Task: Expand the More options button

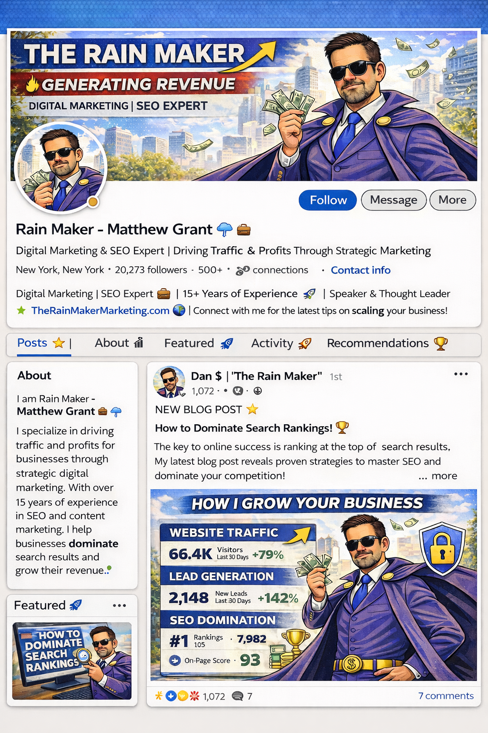Action: [x=452, y=200]
